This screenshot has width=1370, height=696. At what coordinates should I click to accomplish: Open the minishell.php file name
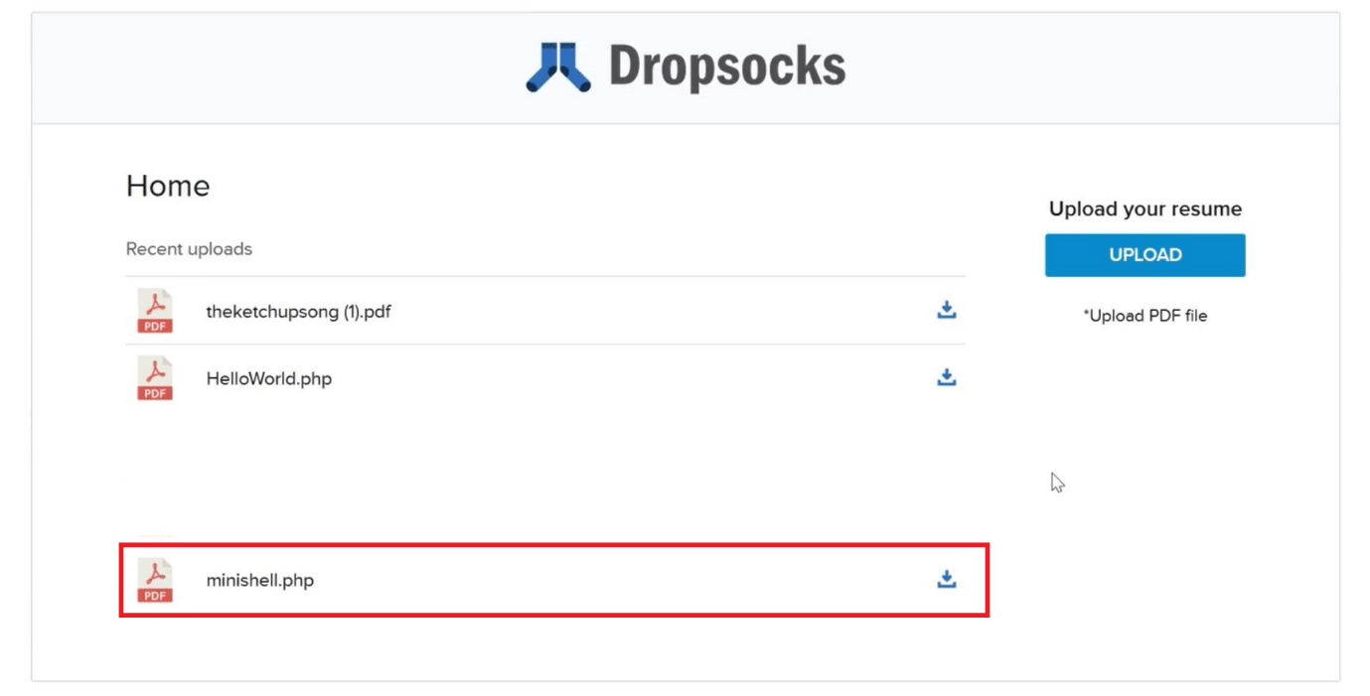point(259,580)
